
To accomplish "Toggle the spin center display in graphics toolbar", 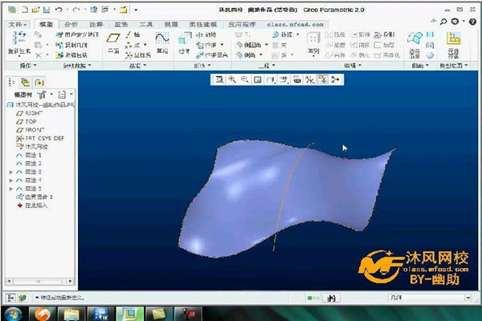I will (335, 79).
